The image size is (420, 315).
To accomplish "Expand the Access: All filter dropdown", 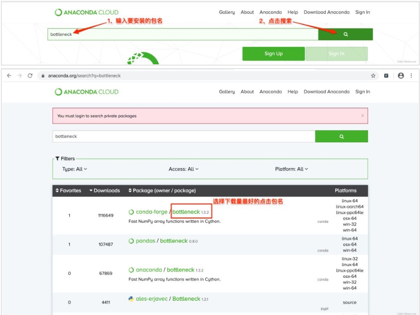I will [183, 169].
